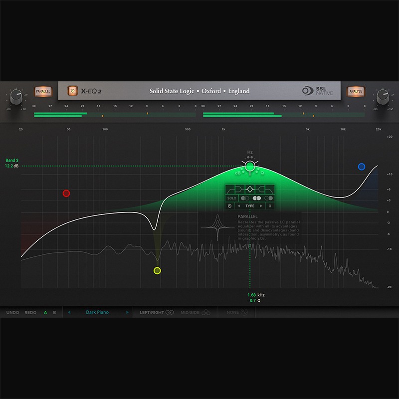Load next preset with right arrow

(x=127, y=312)
